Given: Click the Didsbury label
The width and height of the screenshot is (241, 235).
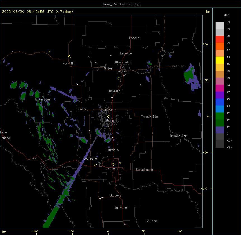Looking at the screenshot, I should tap(107, 120).
